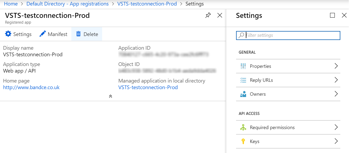This screenshot has width=349, height=153.
Task: Click the Properties sliders icon
Action: pos(243,66)
